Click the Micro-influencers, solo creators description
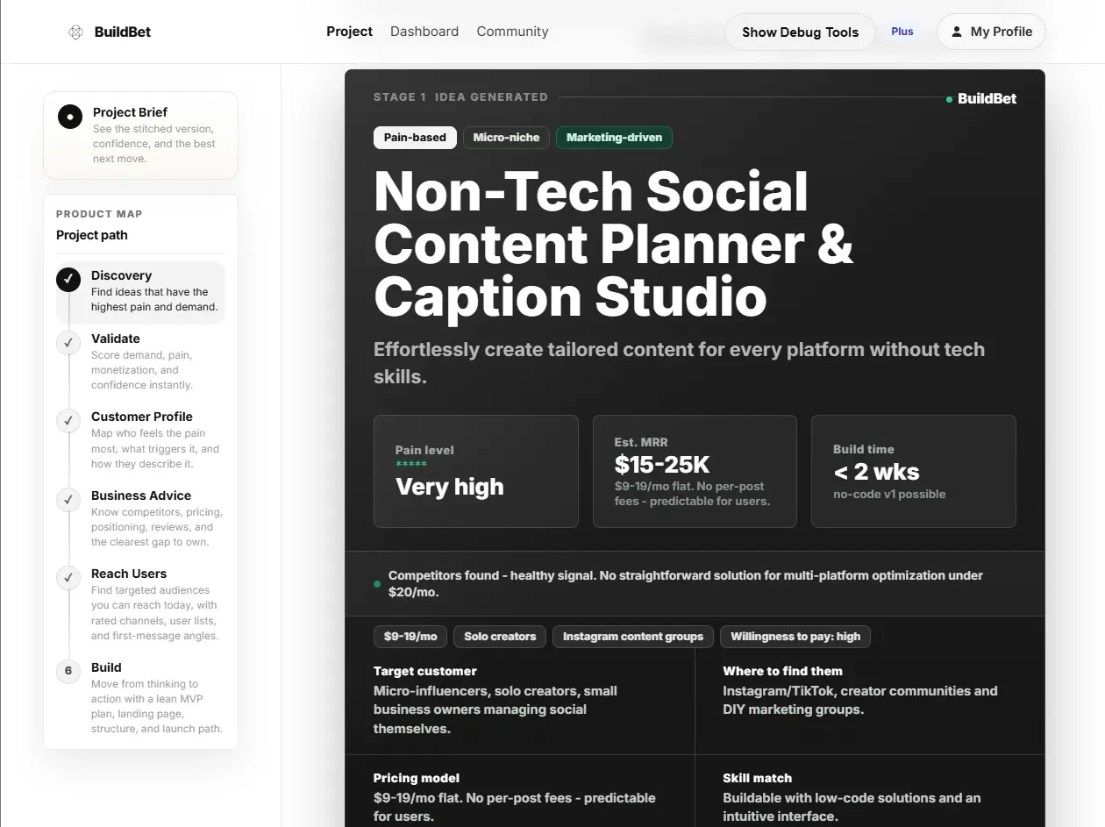The width and height of the screenshot is (1105, 827). click(x=495, y=709)
